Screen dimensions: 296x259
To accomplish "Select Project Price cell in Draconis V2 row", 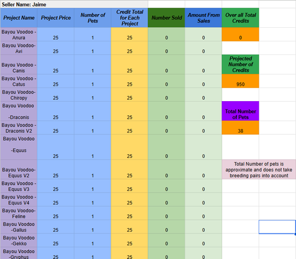I will (56, 128).
